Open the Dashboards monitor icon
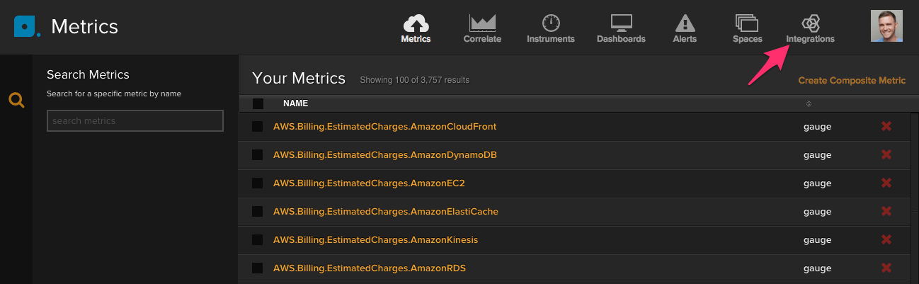 pyautogui.click(x=621, y=23)
